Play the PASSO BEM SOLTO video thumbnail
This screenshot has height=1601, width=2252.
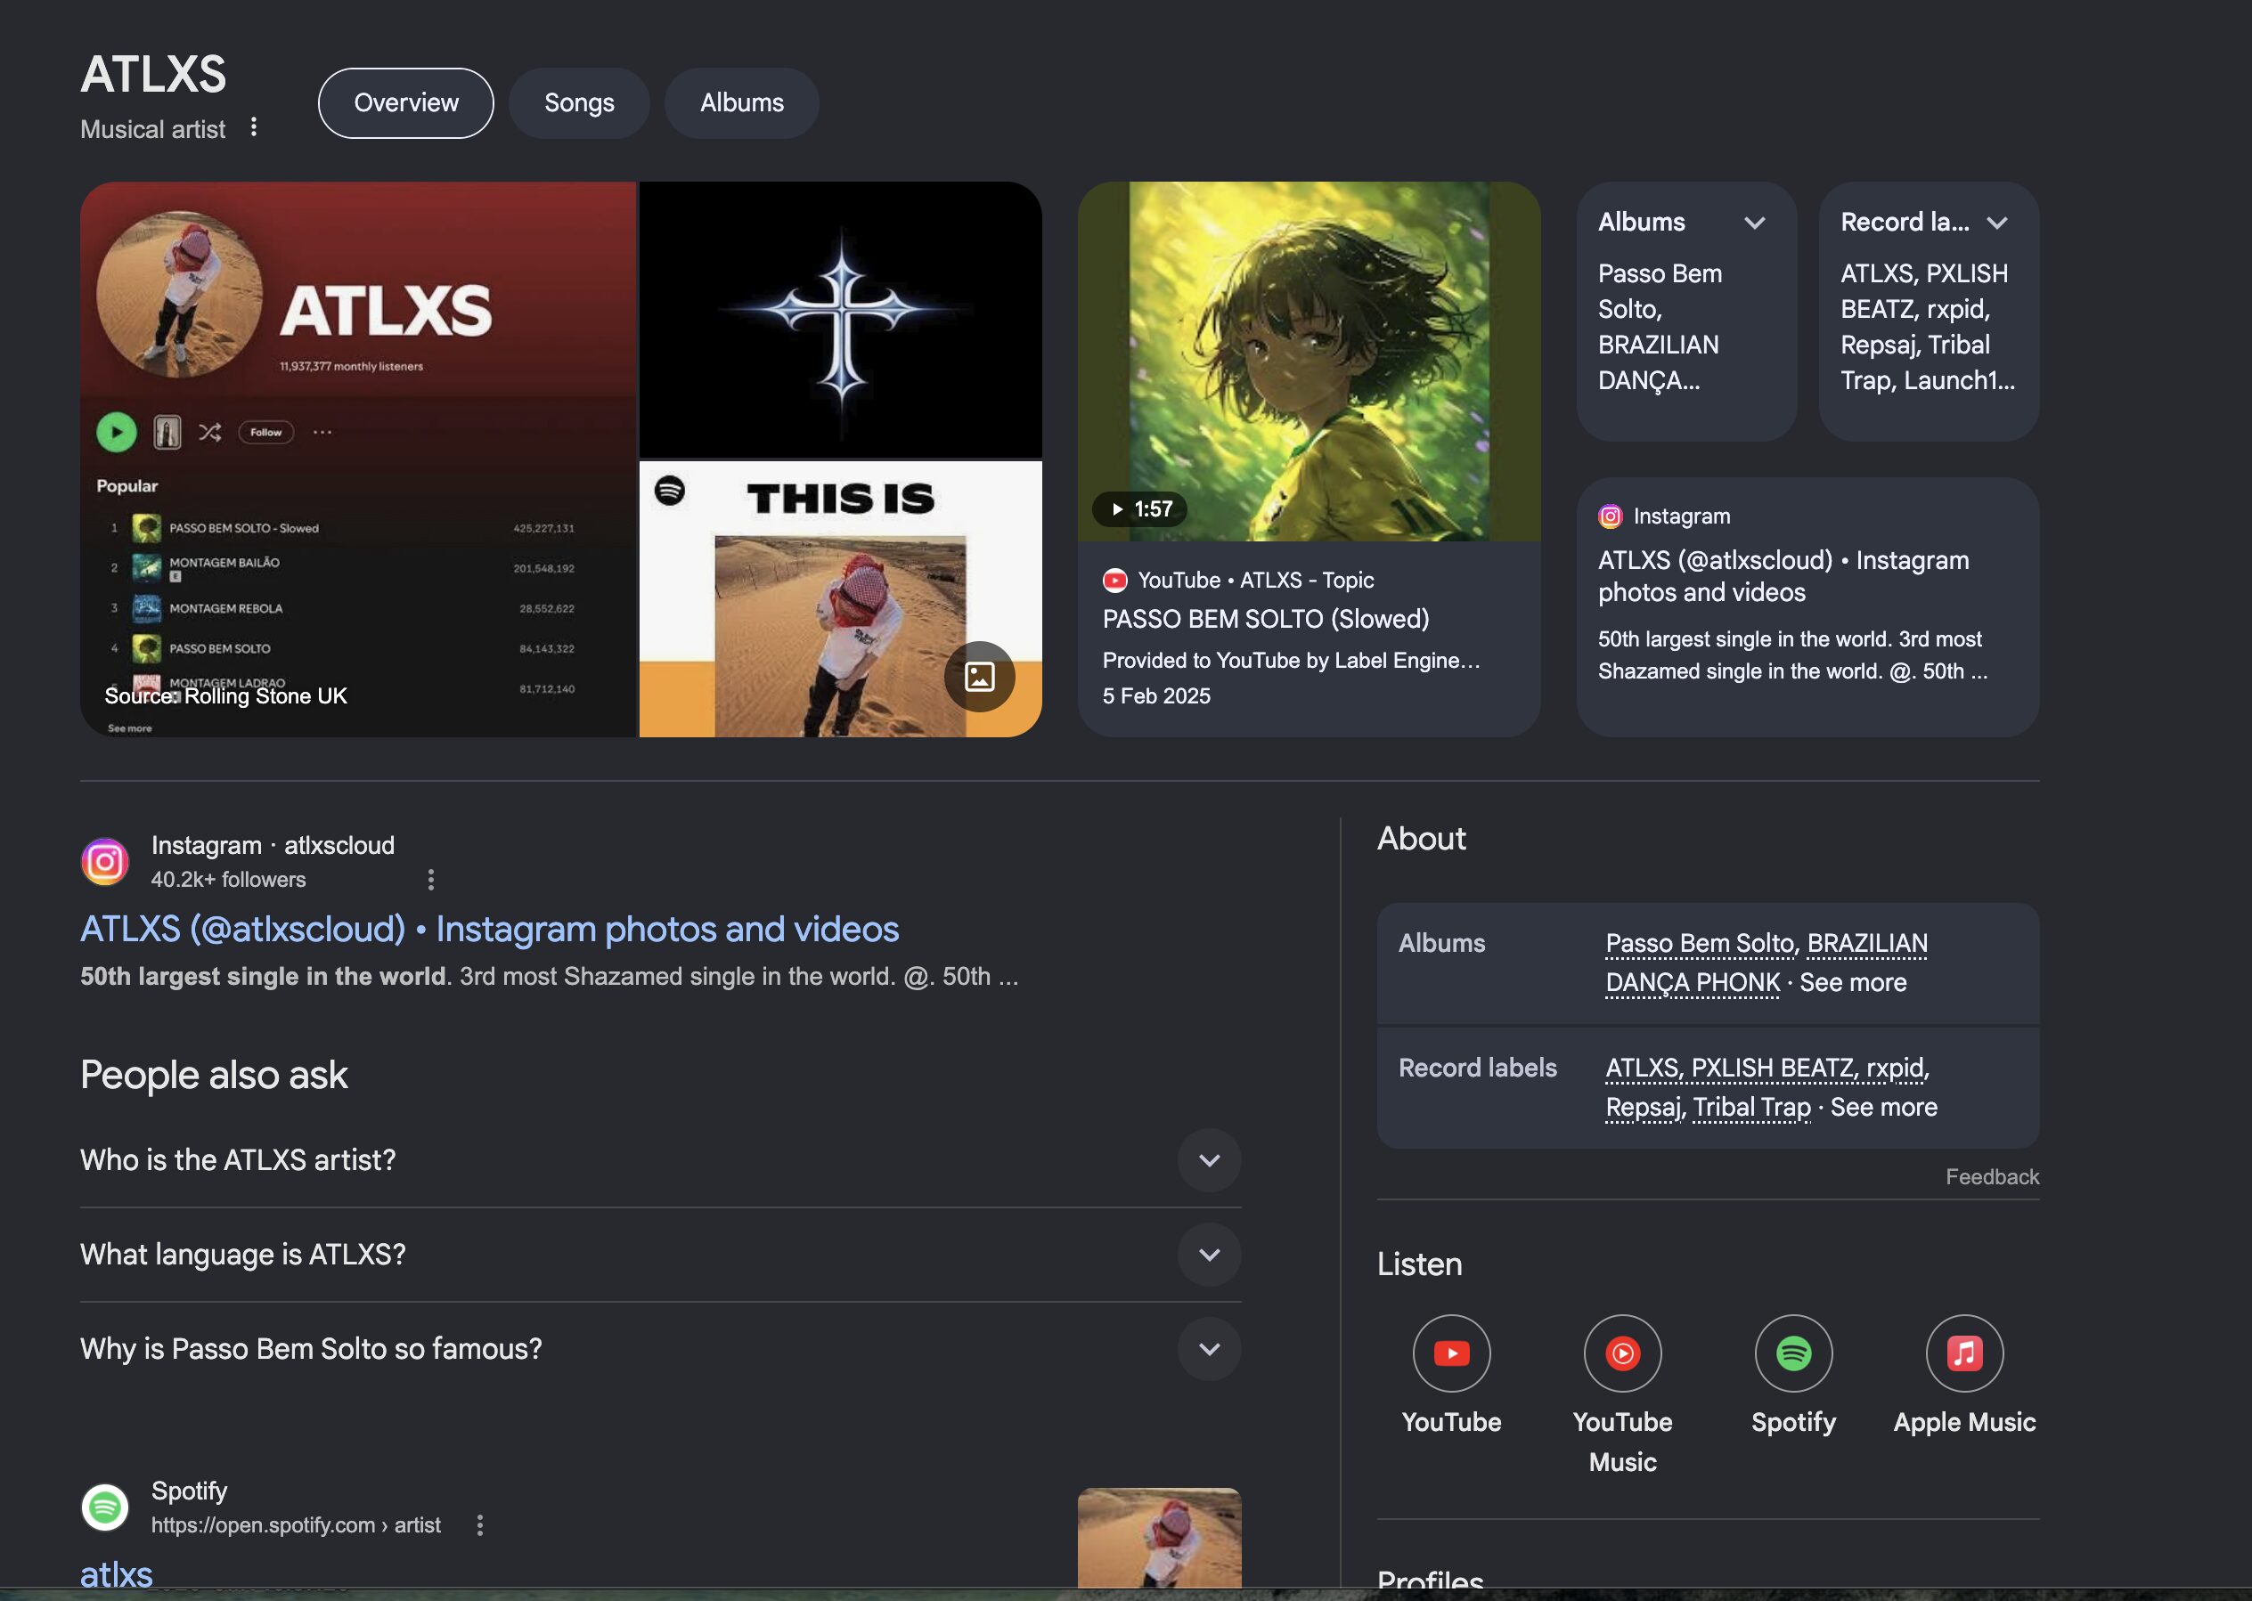point(1309,361)
